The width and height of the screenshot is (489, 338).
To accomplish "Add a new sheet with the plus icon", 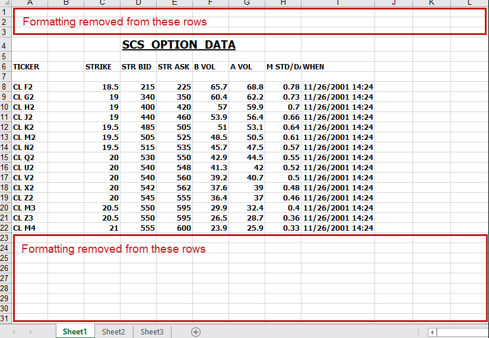I will click(x=195, y=332).
